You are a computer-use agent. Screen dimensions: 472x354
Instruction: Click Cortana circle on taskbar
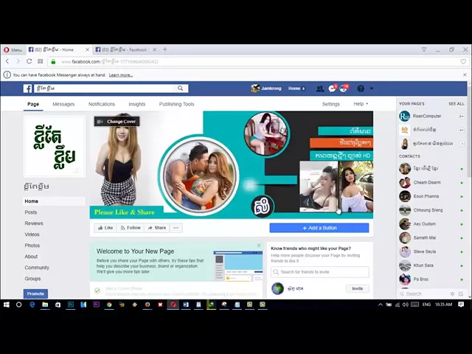[18, 305]
